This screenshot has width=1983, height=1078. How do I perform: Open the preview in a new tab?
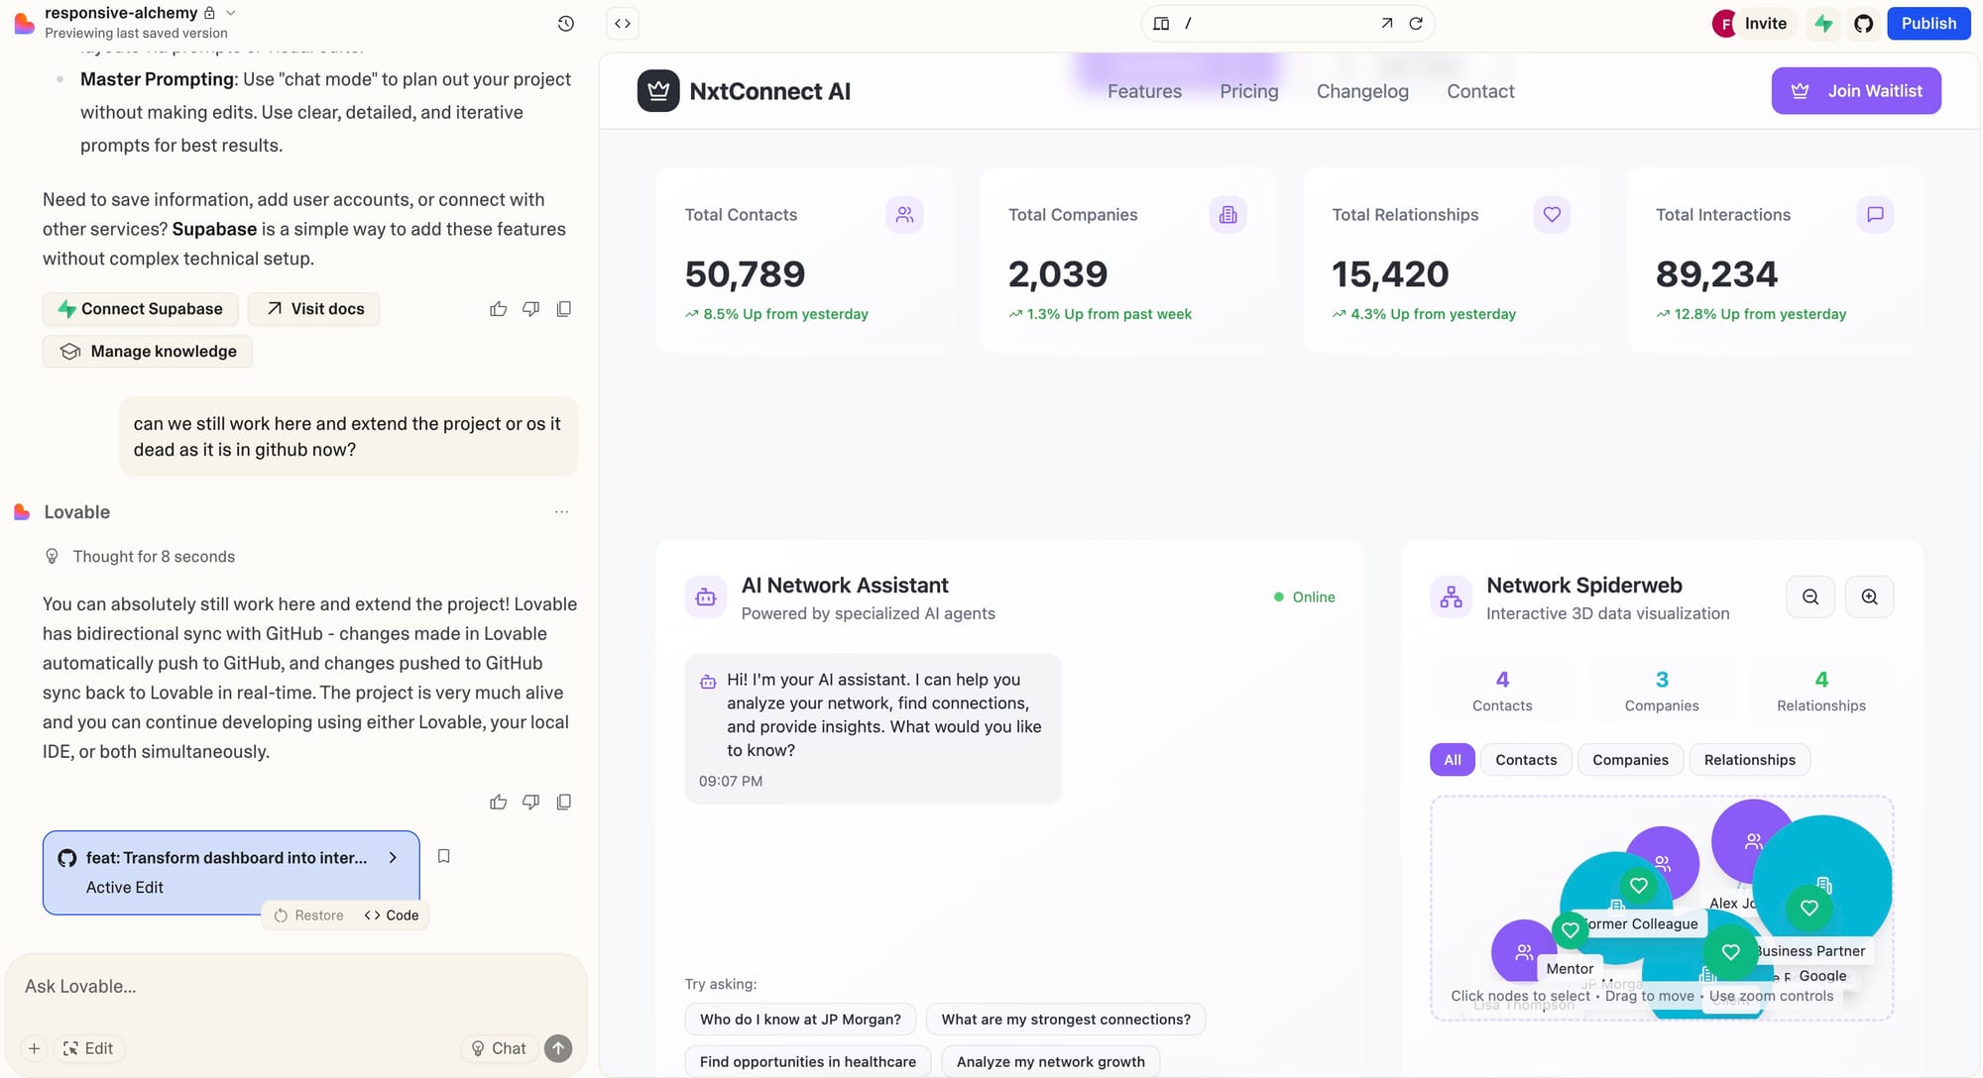coord(1387,23)
